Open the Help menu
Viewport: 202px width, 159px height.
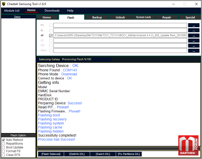pos(70,11)
